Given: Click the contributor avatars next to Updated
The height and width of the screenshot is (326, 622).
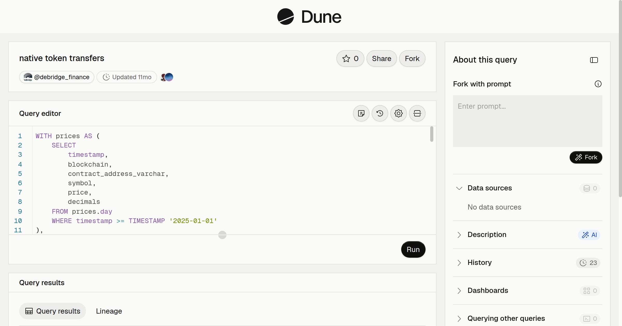Looking at the screenshot, I should click(x=167, y=77).
